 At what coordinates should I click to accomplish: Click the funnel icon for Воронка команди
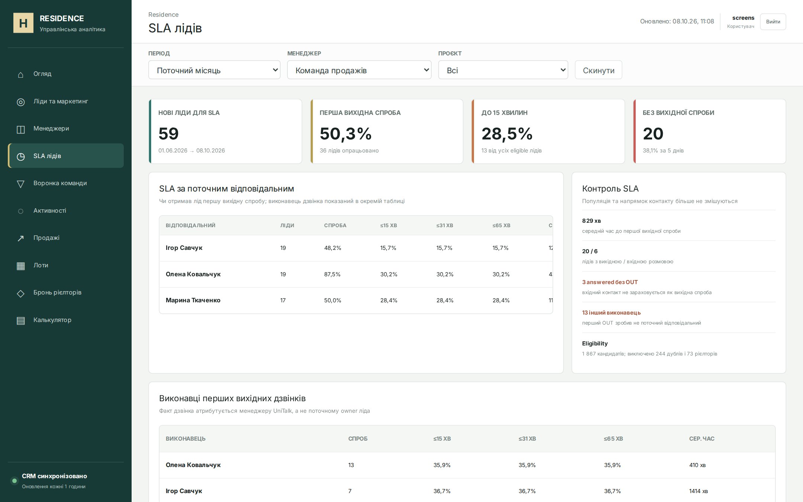point(21,184)
